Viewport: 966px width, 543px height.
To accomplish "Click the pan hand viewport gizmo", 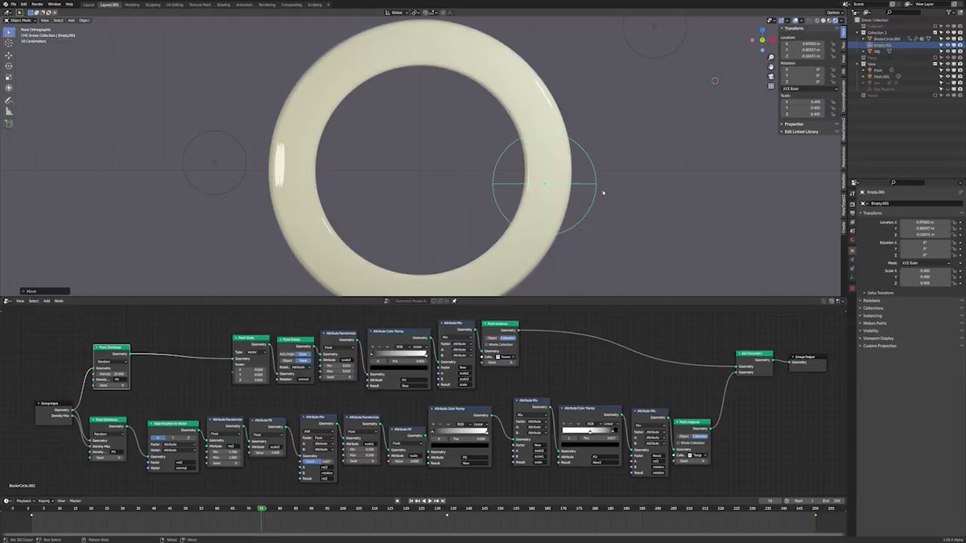I will coord(770,67).
